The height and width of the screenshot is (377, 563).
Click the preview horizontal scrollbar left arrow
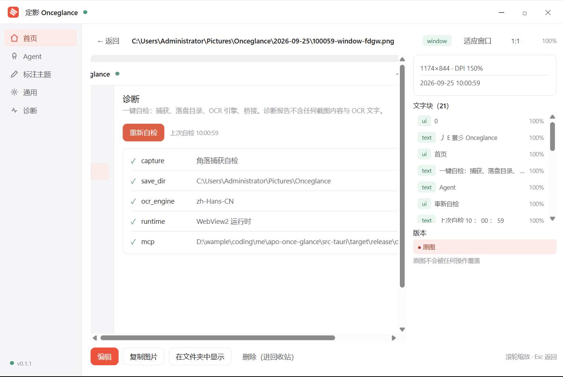click(x=95, y=338)
